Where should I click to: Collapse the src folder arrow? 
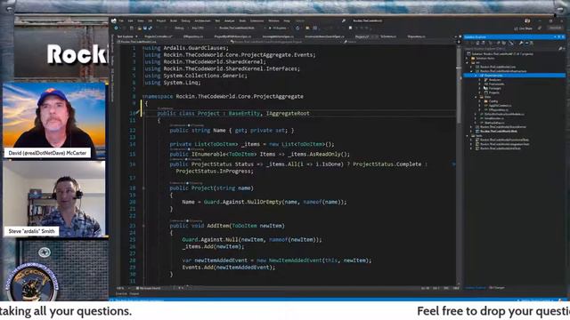click(x=467, y=62)
